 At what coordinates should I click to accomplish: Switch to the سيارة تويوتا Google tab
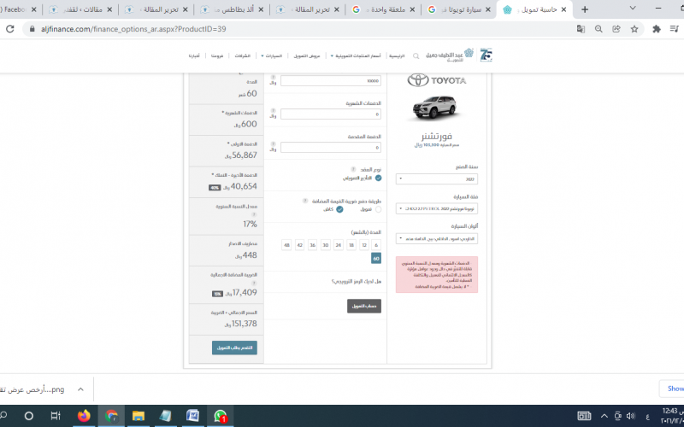pyautogui.click(x=457, y=9)
